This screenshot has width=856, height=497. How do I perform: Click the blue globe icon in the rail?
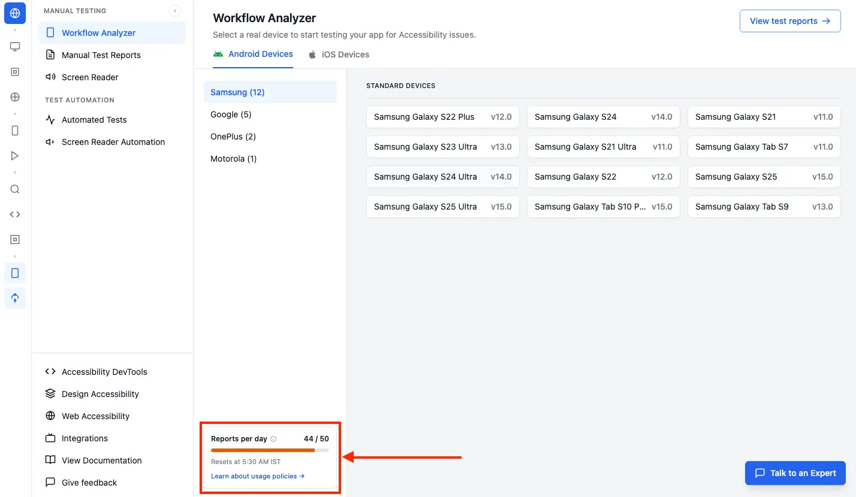coord(15,13)
